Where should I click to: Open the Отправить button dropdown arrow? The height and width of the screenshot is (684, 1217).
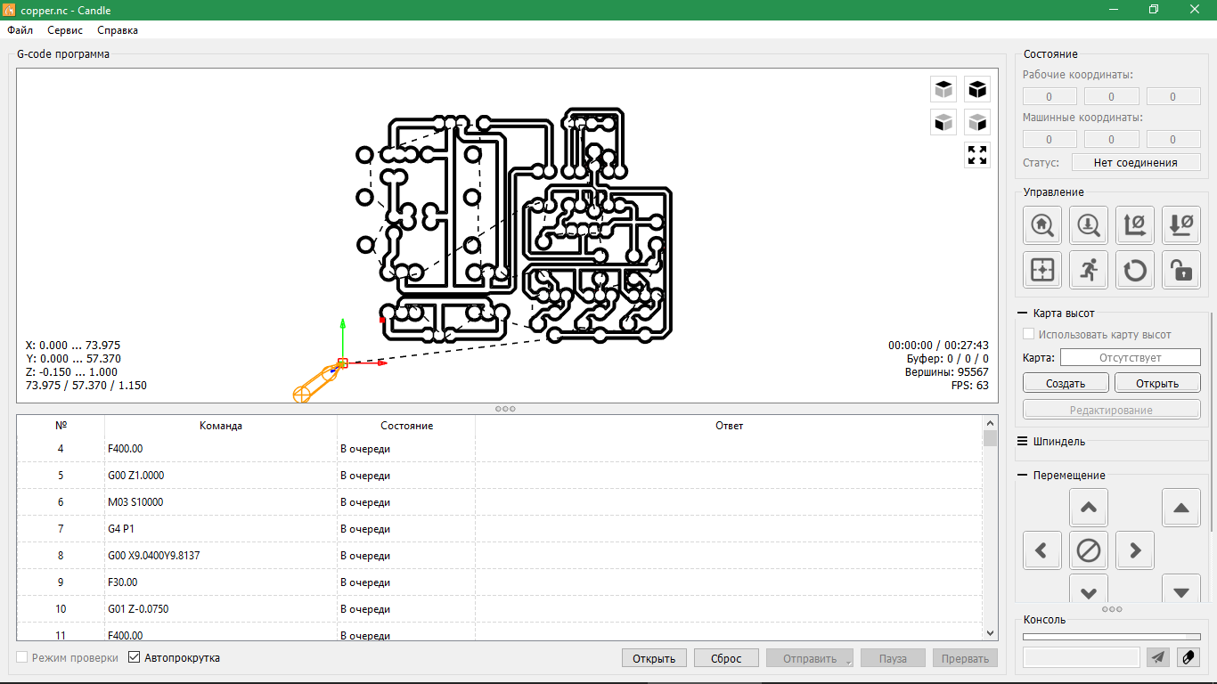click(x=848, y=661)
